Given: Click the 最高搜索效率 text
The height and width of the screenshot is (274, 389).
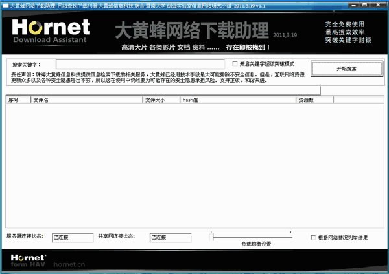Looking at the screenshot, I should pyautogui.click(x=345, y=32).
